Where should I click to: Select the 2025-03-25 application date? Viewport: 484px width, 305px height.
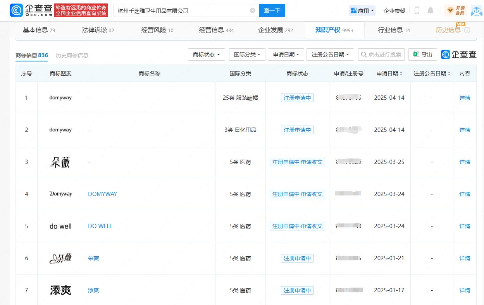[x=389, y=162]
